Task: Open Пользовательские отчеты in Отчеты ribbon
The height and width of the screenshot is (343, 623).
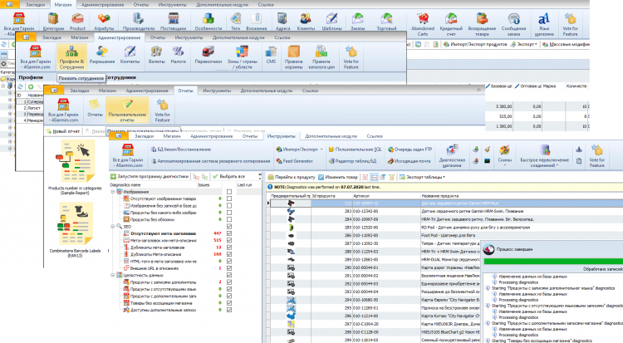Action: click(x=127, y=110)
